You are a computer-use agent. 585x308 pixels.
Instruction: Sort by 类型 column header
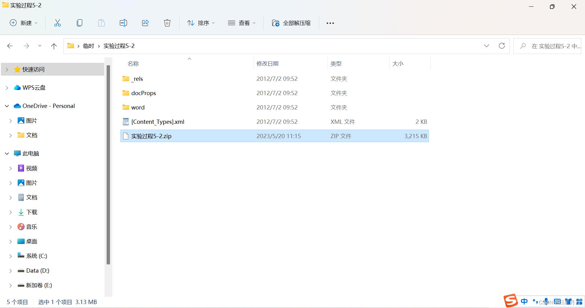pos(336,64)
